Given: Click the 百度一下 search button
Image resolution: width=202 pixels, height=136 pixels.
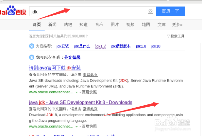Looking at the screenshot, I should point(171,11).
